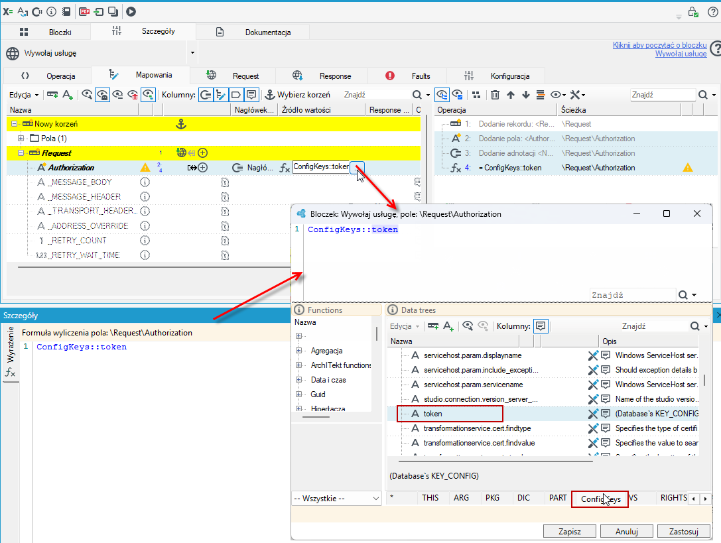Expand the Agregacja function group

[299, 351]
